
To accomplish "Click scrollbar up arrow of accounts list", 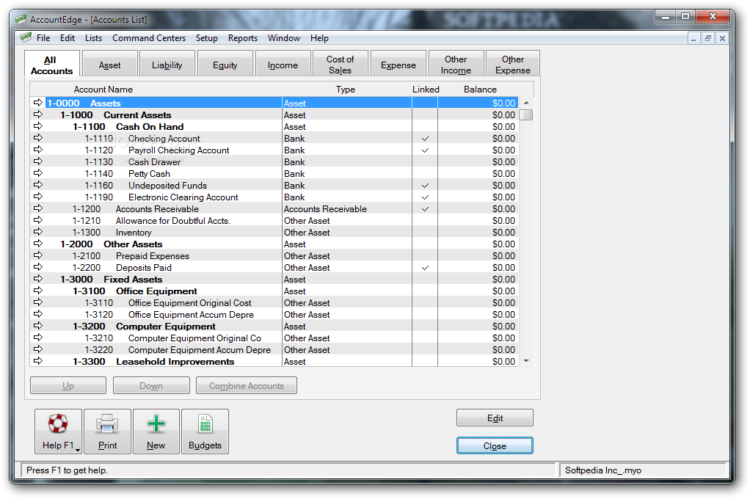I will point(526,103).
